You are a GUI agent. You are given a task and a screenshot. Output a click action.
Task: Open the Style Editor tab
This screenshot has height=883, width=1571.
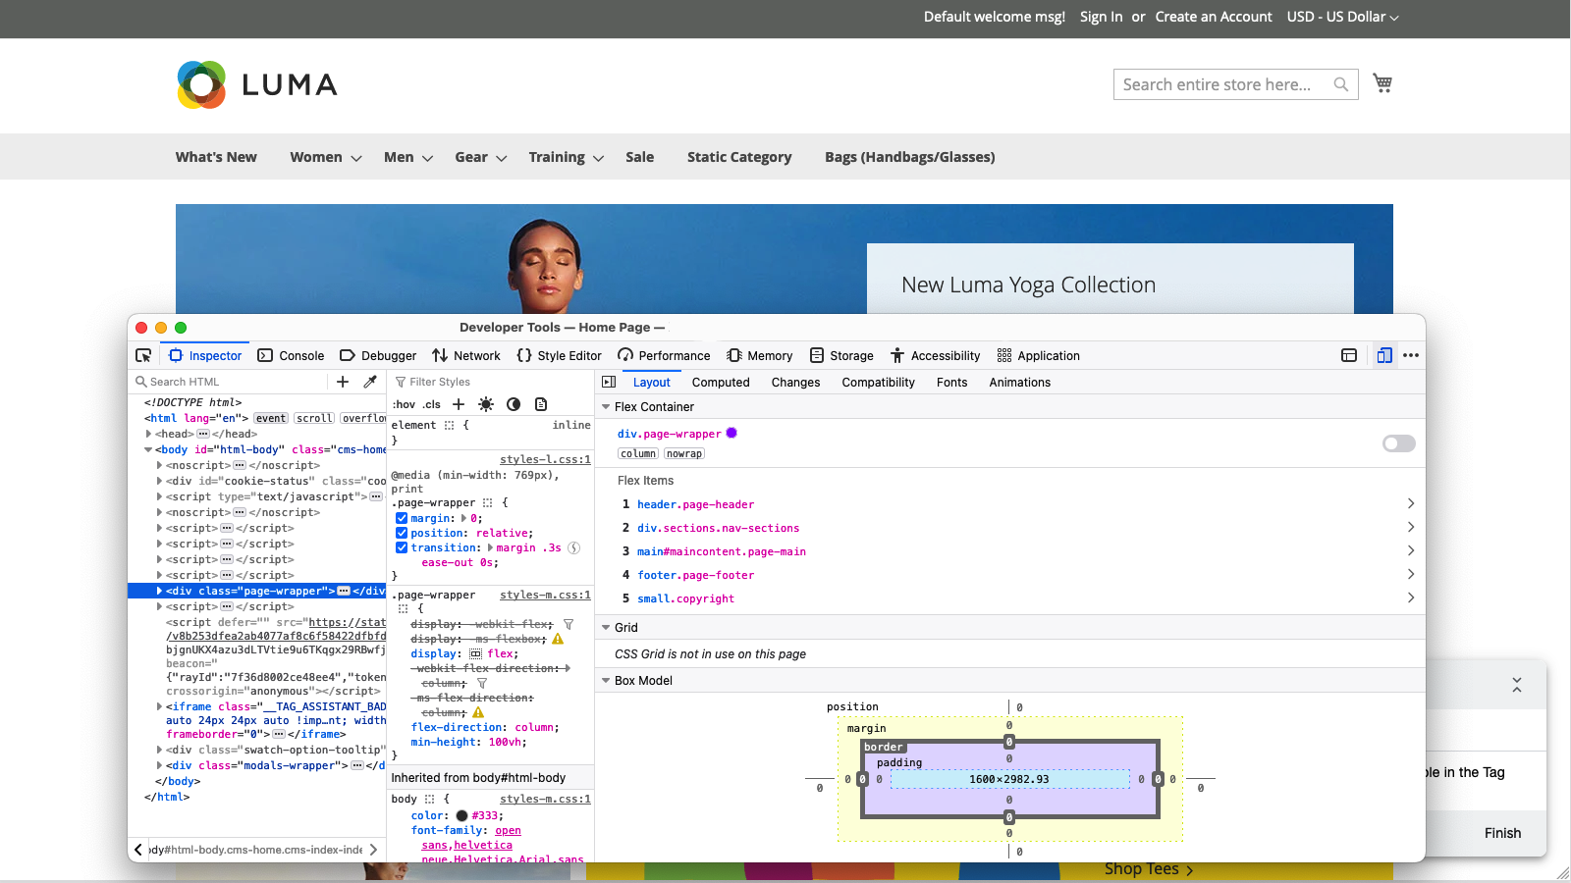[x=560, y=355]
